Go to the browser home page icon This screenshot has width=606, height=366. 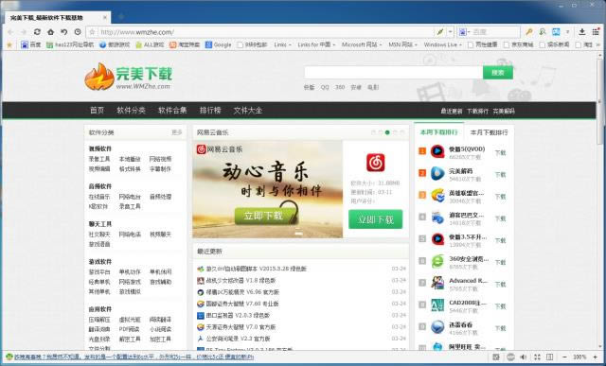pos(50,32)
